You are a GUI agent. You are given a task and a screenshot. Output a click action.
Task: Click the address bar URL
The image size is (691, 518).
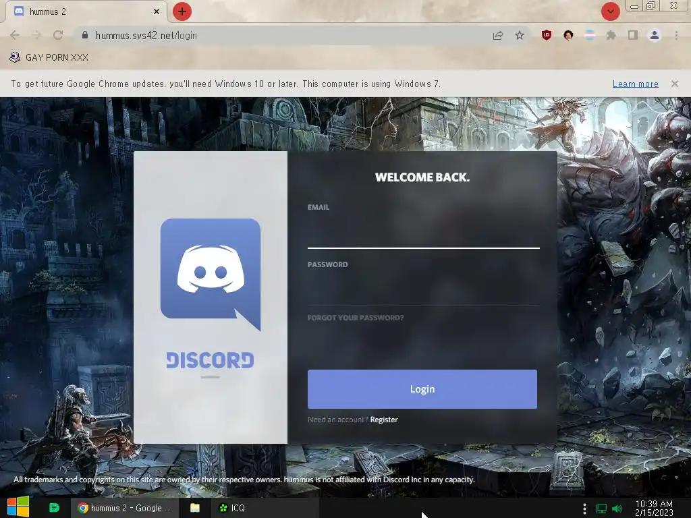(x=146, y=36)
